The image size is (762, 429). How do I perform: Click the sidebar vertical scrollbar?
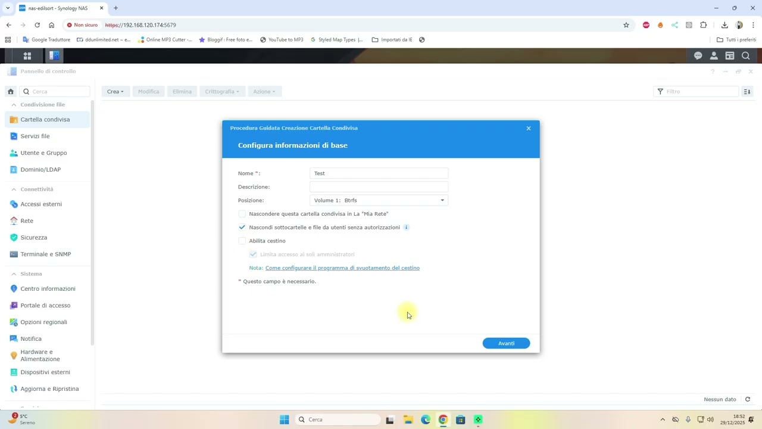click(92, 223)
